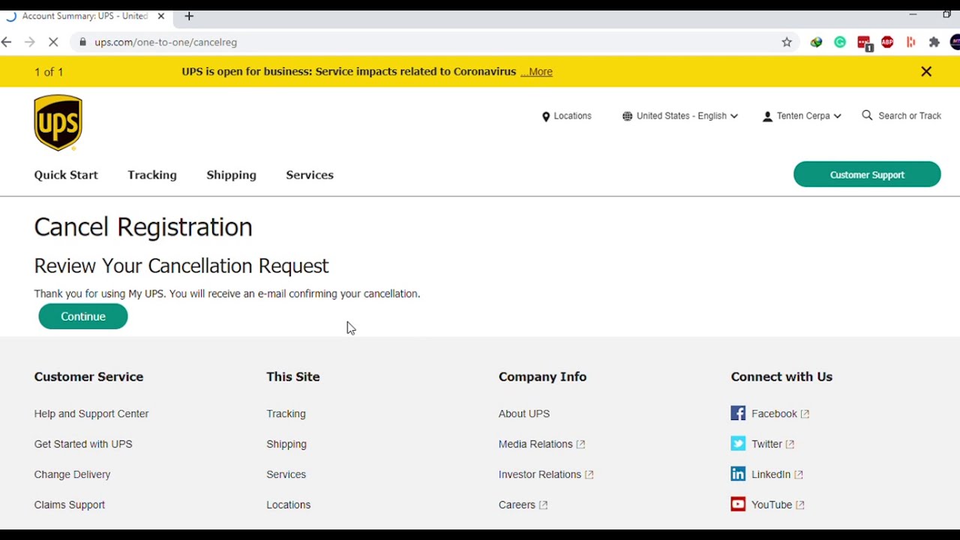This screenshot has width=960, height=540.
Task: Dismiss the yellow Coronavirus alert banner
Action: [x=926, y=72]
